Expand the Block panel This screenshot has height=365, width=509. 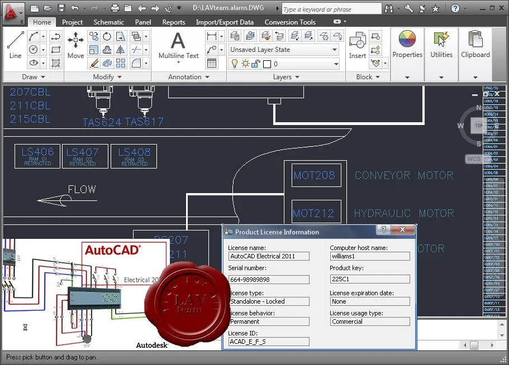(368, 77)
